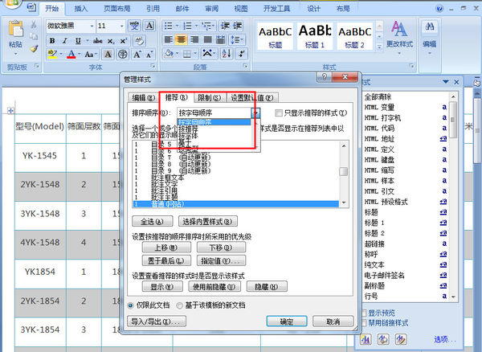Click the Style Inspector icon in the styles pane
This screenshot has width=482, height=352.
pos(383,339)
